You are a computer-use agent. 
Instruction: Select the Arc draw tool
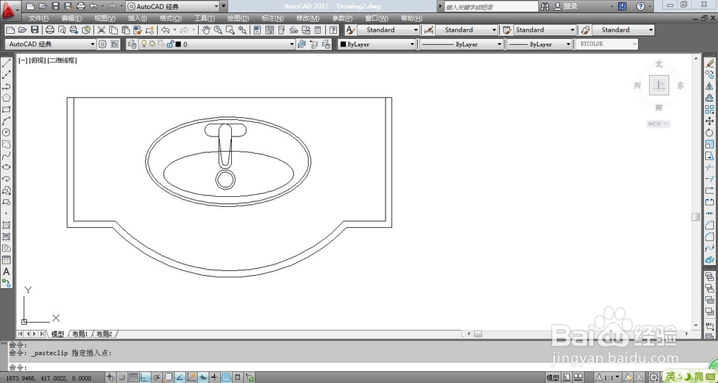tap(6, 121)
